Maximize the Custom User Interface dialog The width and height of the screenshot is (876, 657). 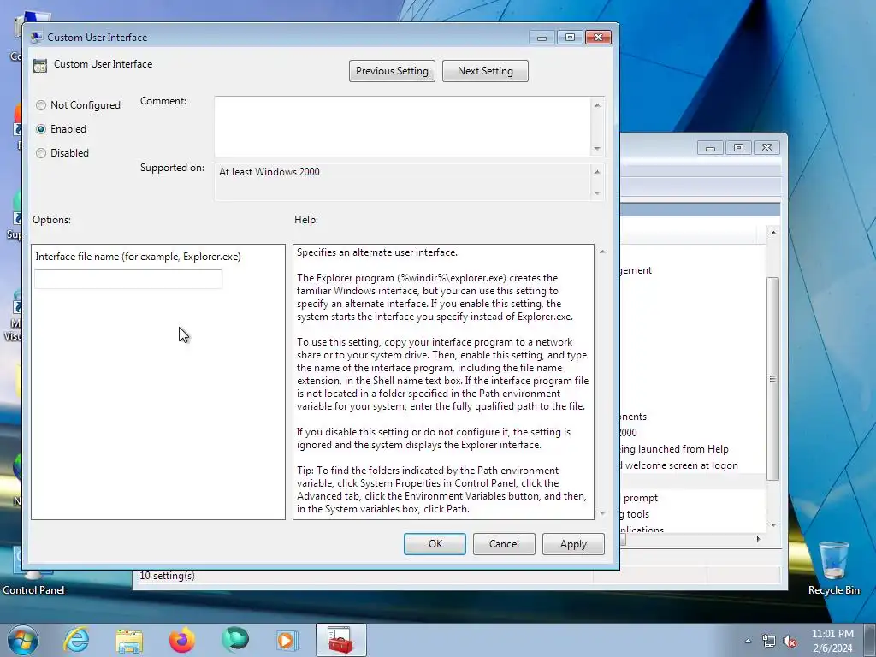pos(570,38)
